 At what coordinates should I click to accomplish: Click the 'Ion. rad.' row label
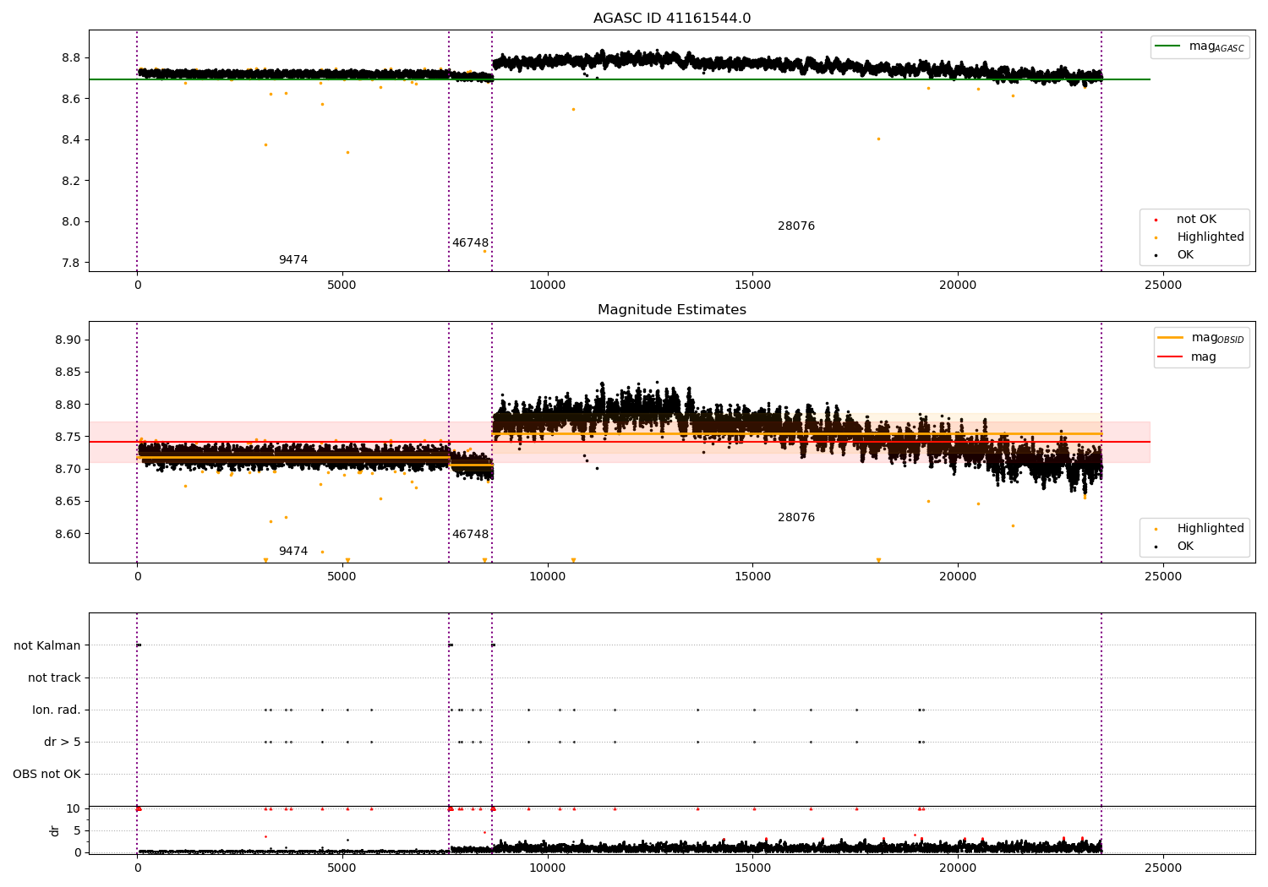(57, 710)
